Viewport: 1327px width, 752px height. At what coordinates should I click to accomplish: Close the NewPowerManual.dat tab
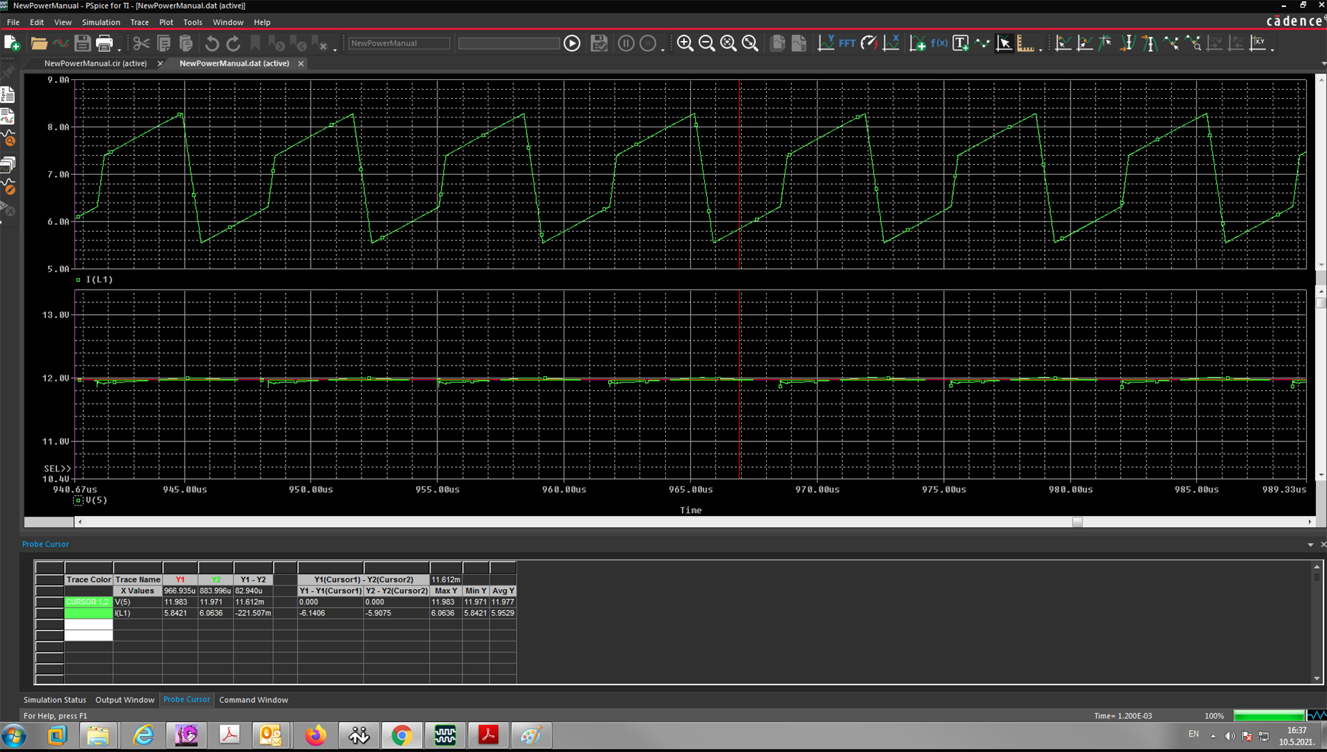[301, 63]
